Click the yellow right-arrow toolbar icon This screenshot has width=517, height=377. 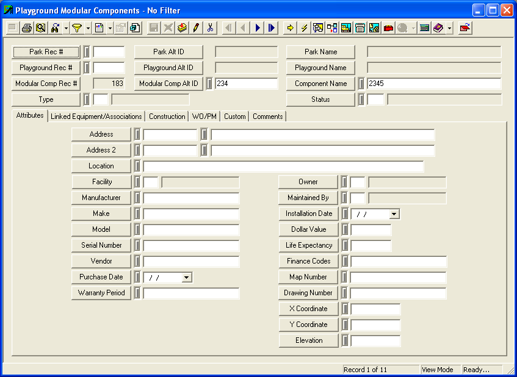coord(290,28)
